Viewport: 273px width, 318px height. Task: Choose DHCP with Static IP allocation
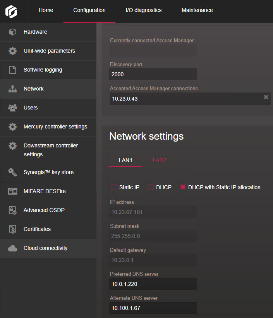(182, 187)
